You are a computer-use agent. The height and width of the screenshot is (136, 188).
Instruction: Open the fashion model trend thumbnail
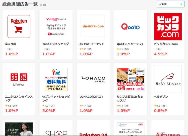19,129
